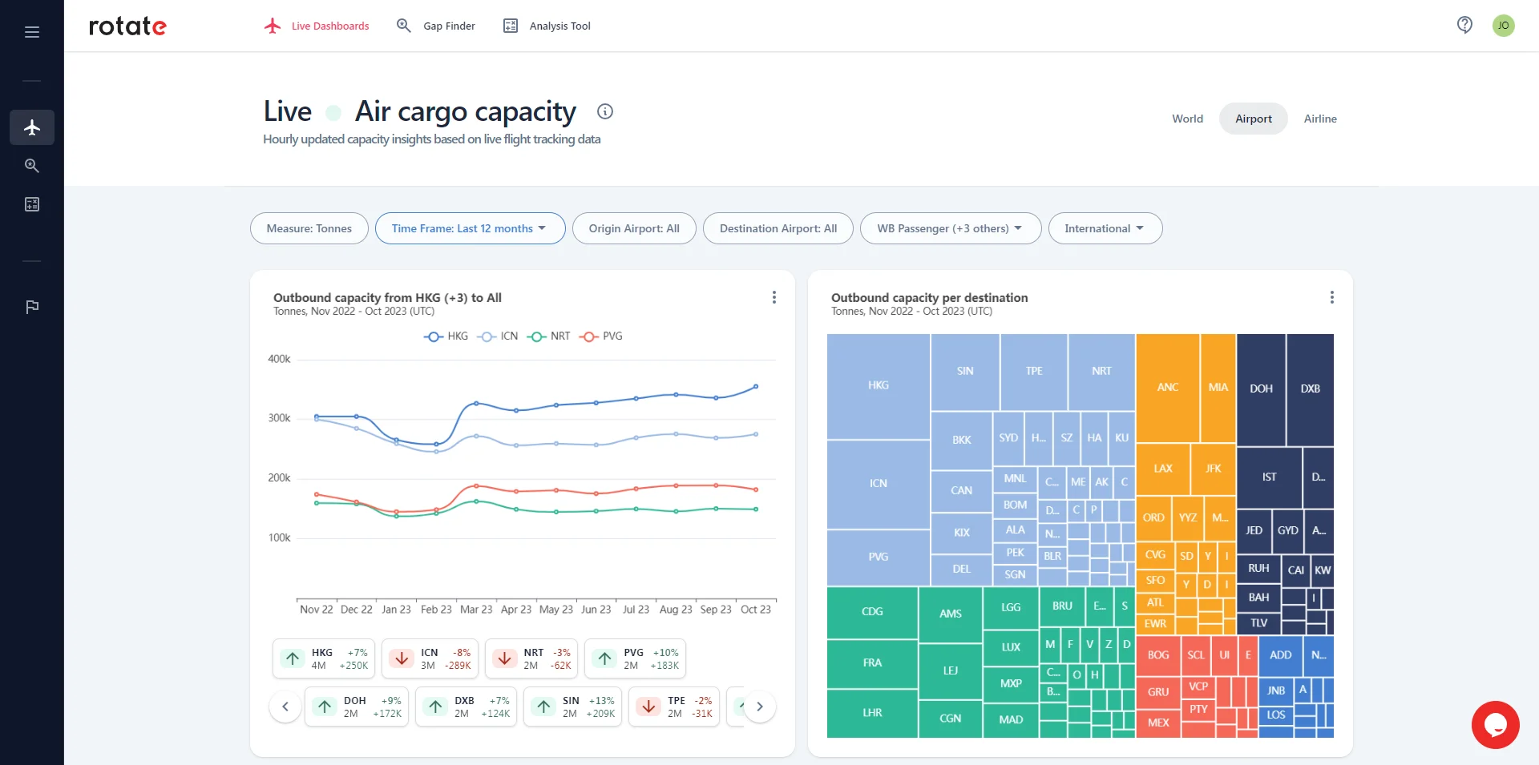1539x765 pixels.
Task: Click the rotate logo
Action: pyautogui.click(x=127, y=26)
